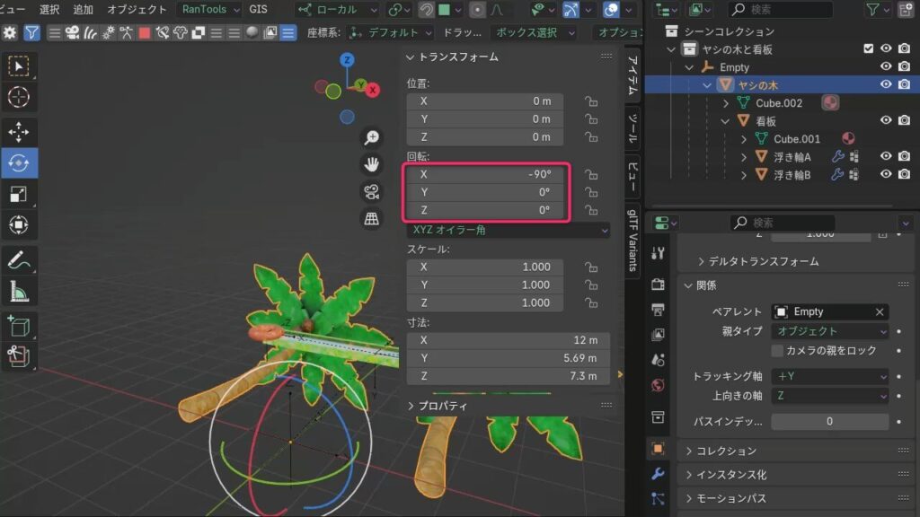
Task: Open the 追加 menu
Action: point(83,9)
